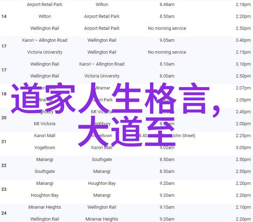Image resolution: width=253 pixels, height=222 pixels.
Task: Click the '9.10am' morning time
Action: coord(167,207)
